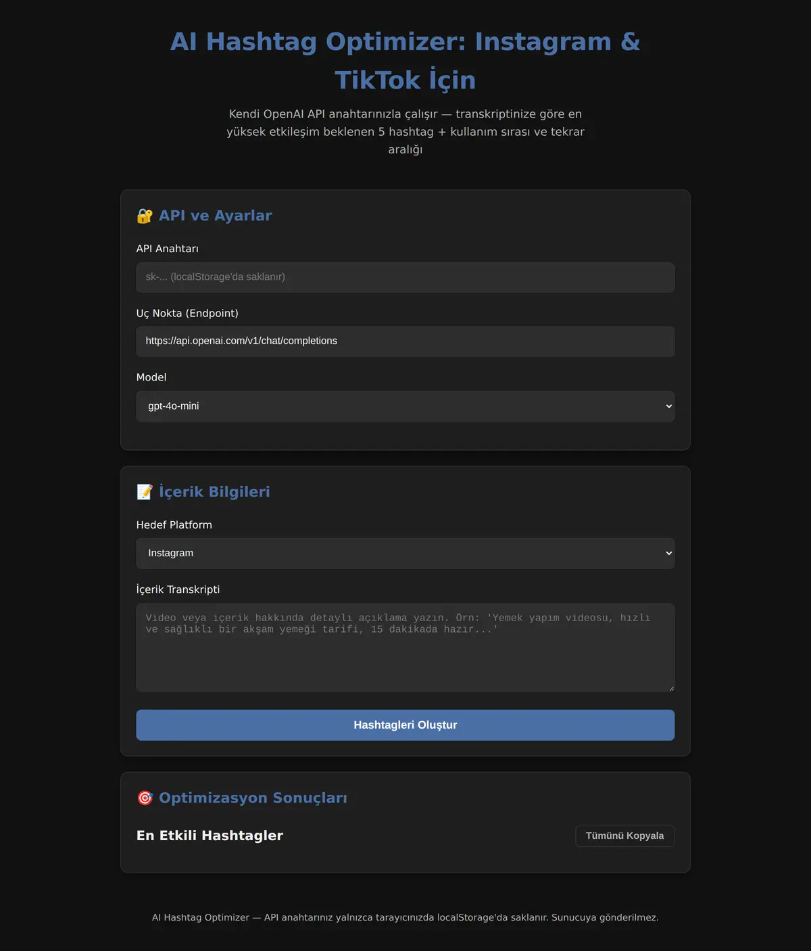Screen dimensions: 811x951
Task: Click inside the İçerik Transkripti text area
Action: pos(405,648)
